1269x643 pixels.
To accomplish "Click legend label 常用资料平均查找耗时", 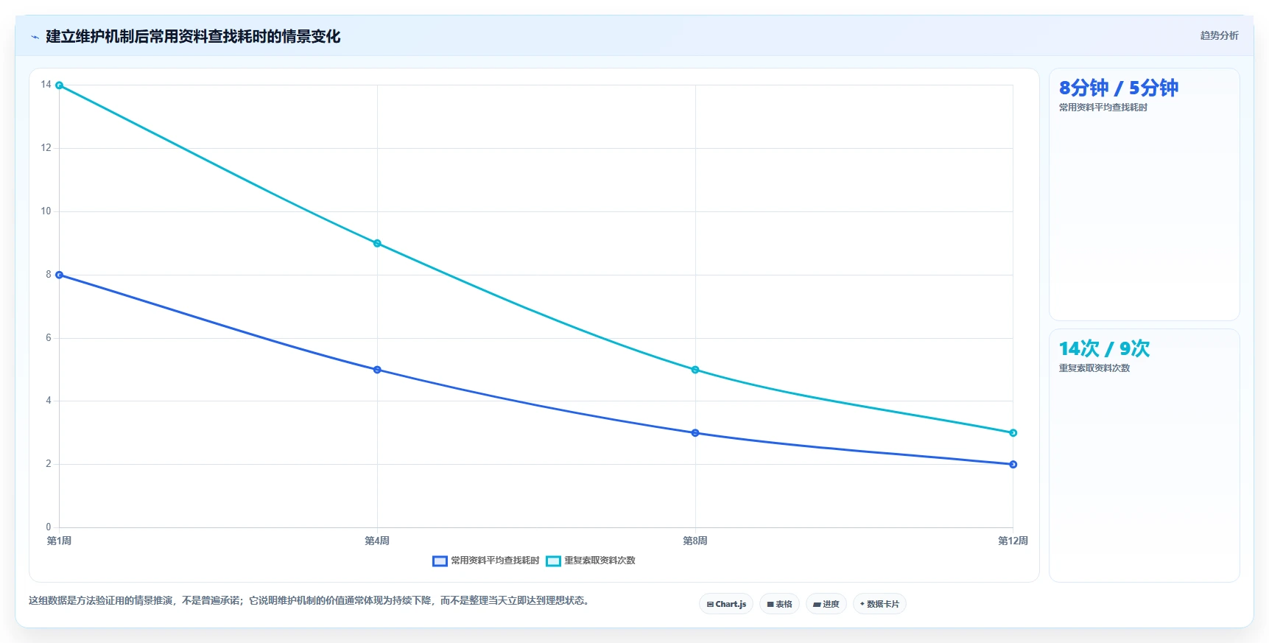I will tap(495, 561).
